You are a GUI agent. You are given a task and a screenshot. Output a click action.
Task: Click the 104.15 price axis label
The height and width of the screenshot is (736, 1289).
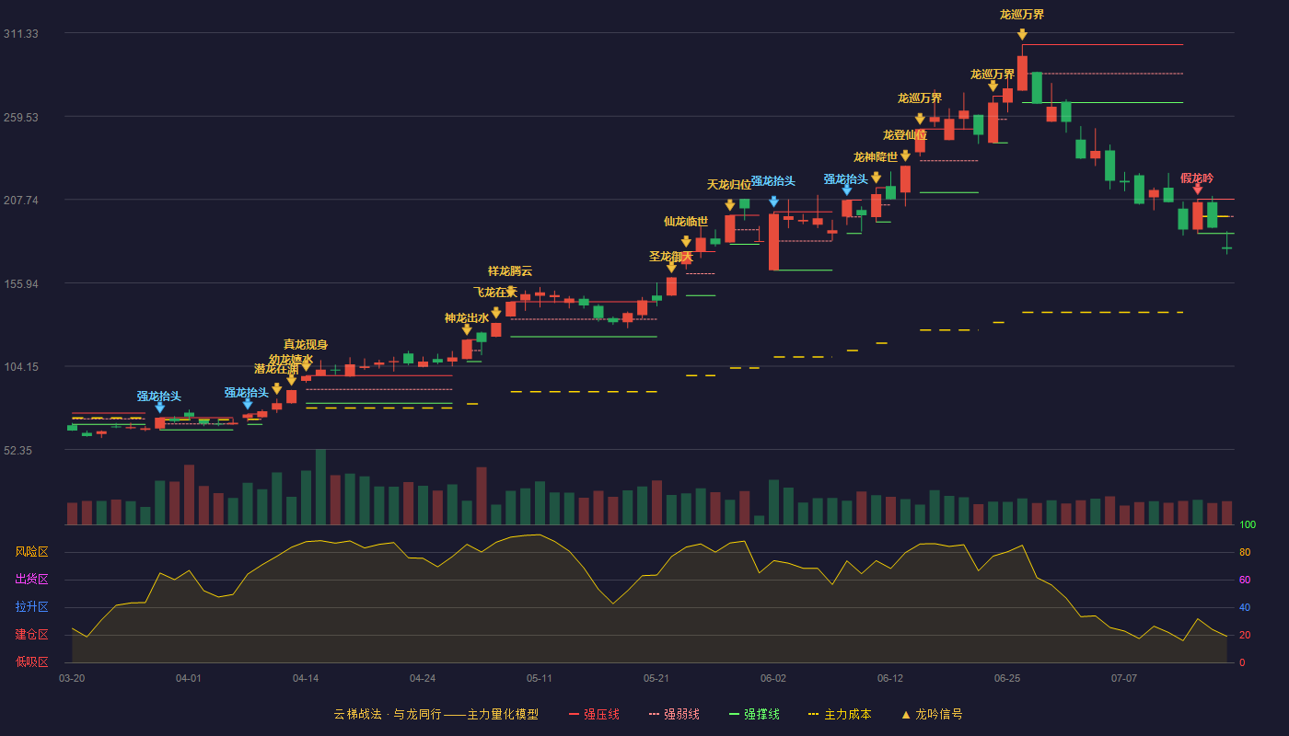pyautogui.click(x=20, y=367)
